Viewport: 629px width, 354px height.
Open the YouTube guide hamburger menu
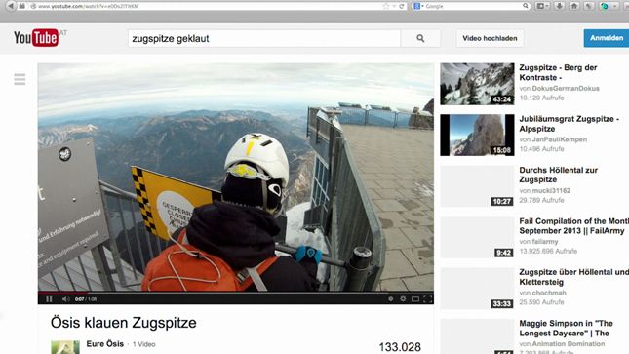tap(20, 79)
